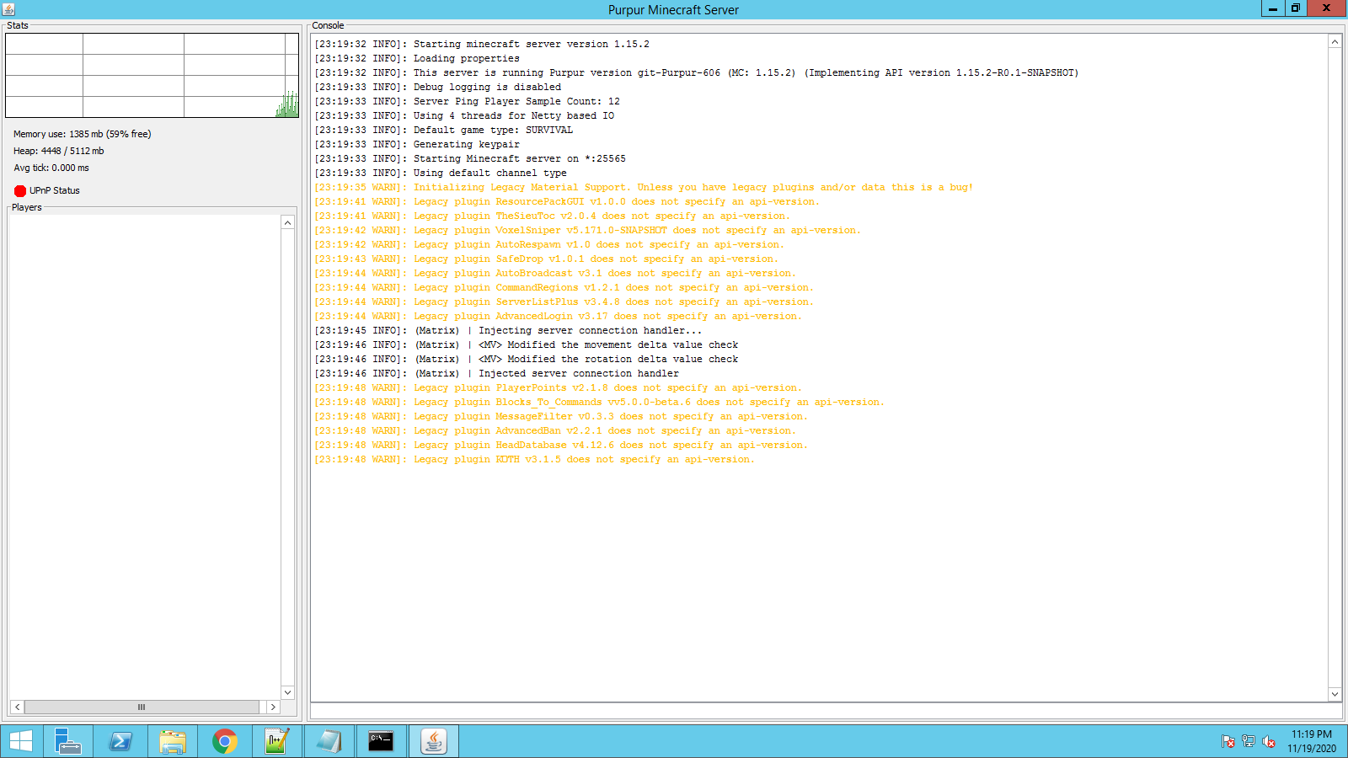Open Notepad++ from the taskbar
1348x758 pixels.
coord(277,741)
